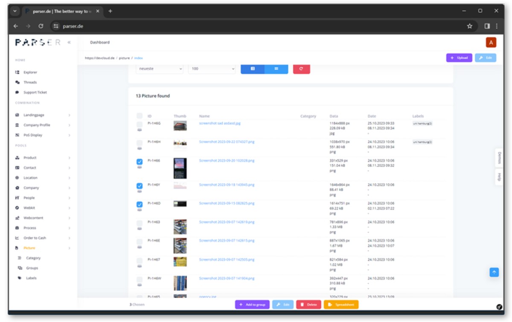This screenshot has width=512, height=322.
Task: Open PoS Display using its icon
Action: tap(17, 135)
